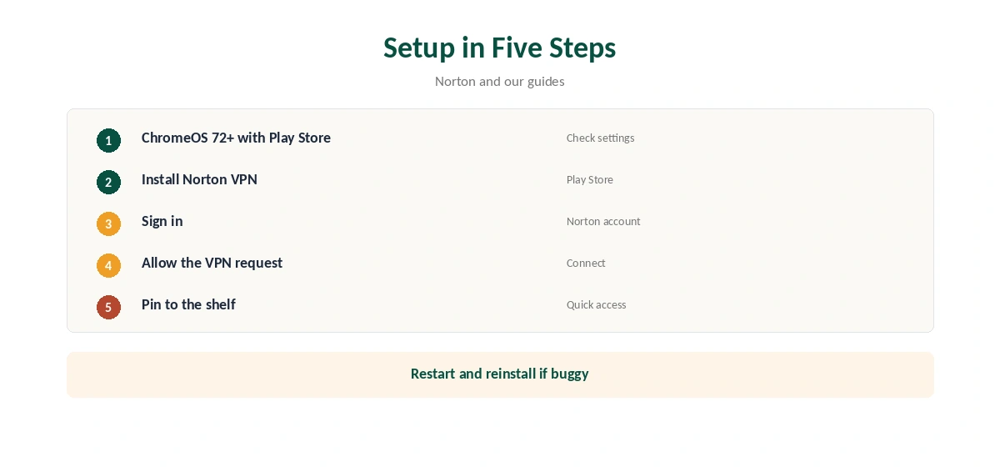Click the 'Norton and our guides' subtitle
The height and width of the screenshot is (467, 1000).
pyautogui.click(x=500, y=81)
